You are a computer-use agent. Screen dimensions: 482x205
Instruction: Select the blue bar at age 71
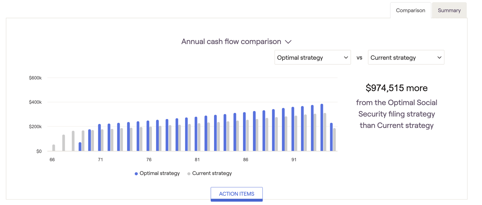tap(99, 137)
